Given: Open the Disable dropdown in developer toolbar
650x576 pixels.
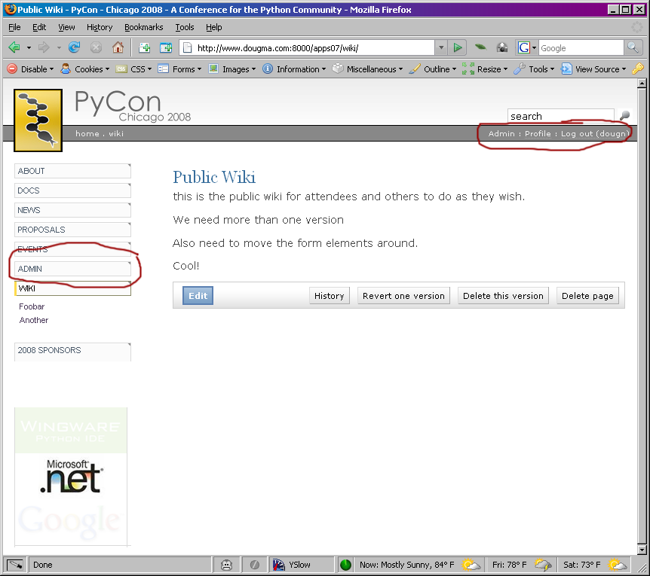Looking at the screenshot, I should click(30, 69).
